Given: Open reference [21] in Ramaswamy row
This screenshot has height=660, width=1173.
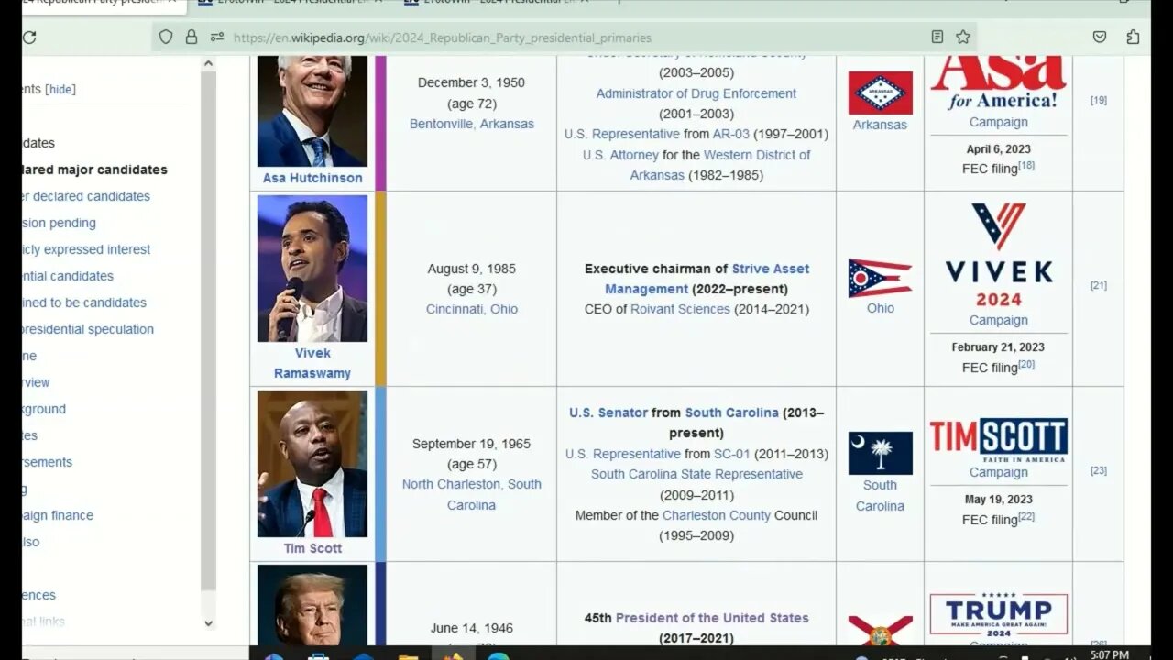Looking at the screenshot, I should coord(1098,285).
